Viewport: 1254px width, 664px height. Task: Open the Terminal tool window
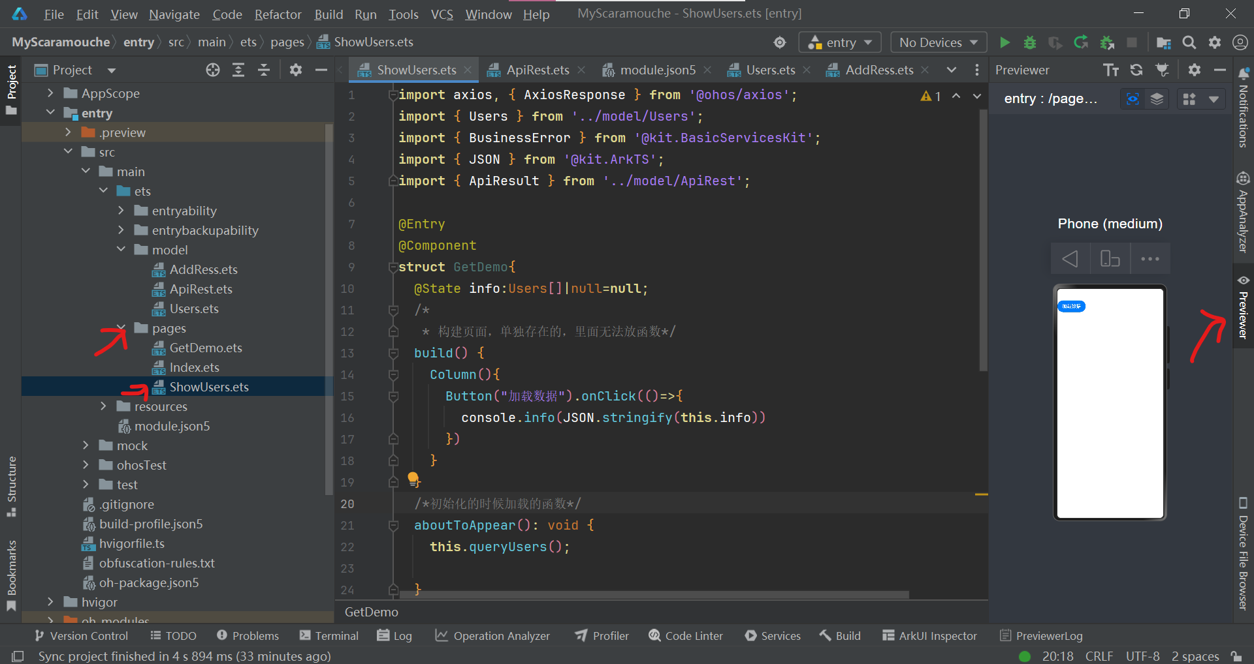[x=329, y=636]
